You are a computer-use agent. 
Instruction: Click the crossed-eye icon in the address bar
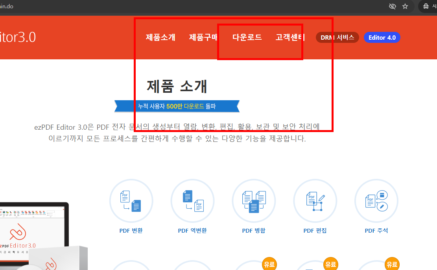(392, 6)
